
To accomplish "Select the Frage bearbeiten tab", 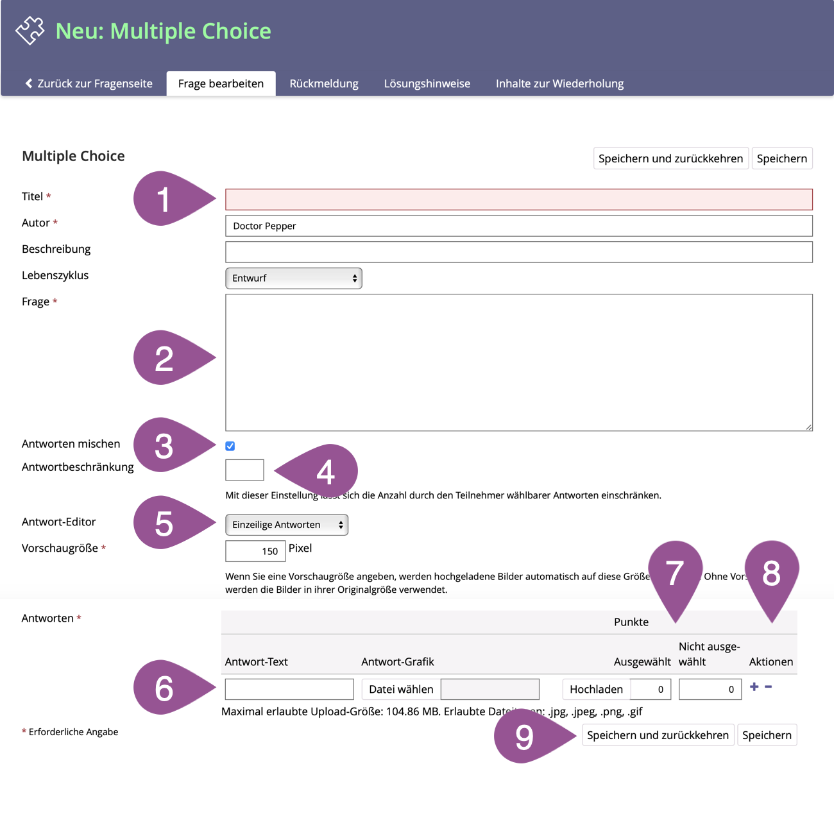I will tap(221, 83).
